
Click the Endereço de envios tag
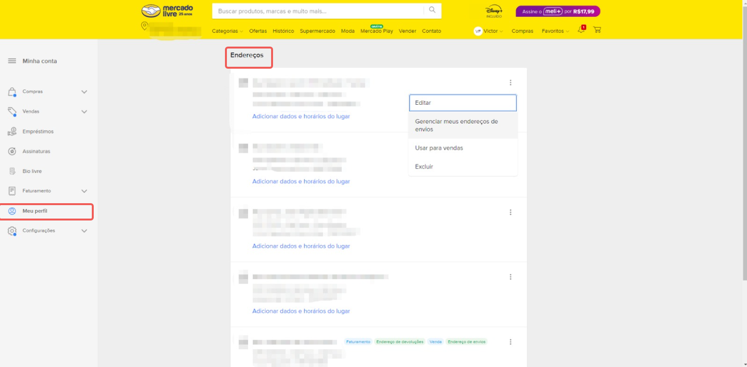point(467,342)
